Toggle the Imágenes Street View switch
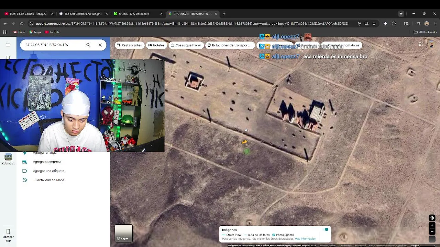This screenshot has height=247, width=440. coord(326,229)
